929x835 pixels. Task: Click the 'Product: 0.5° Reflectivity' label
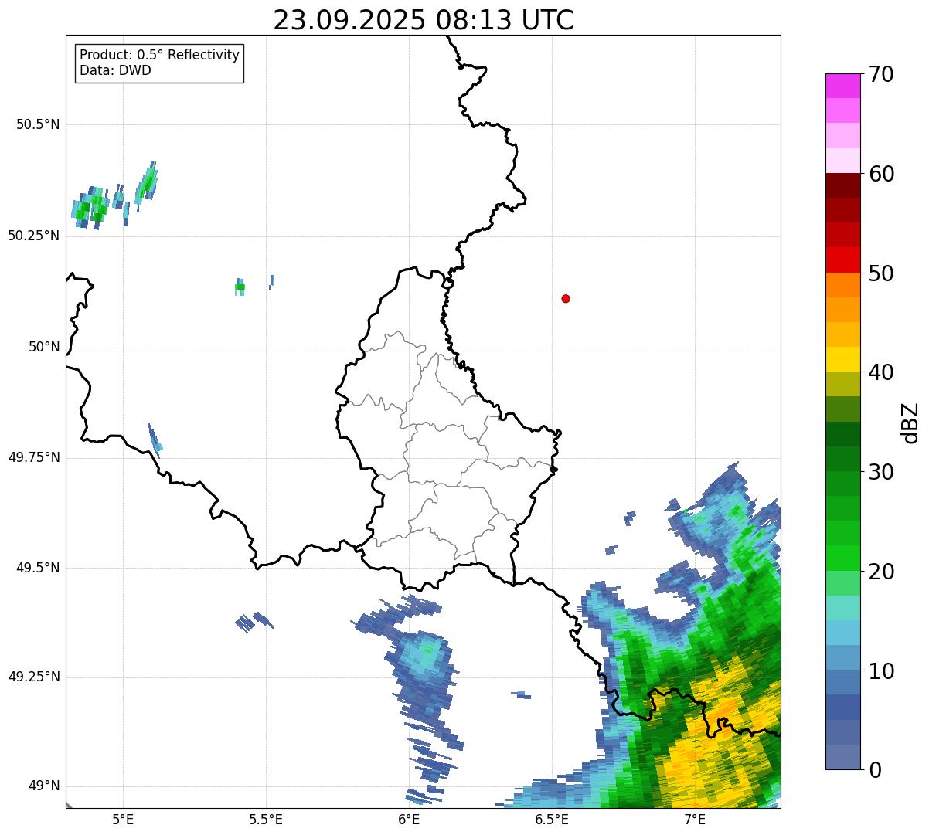(x=159, y=56)
